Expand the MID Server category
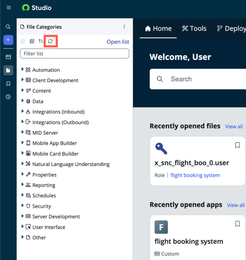The height and width of the screenshot is (260, 246). 22,132
